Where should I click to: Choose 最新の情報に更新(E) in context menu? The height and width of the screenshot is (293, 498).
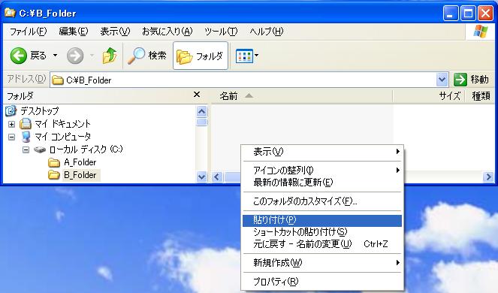tap(322, 183)
